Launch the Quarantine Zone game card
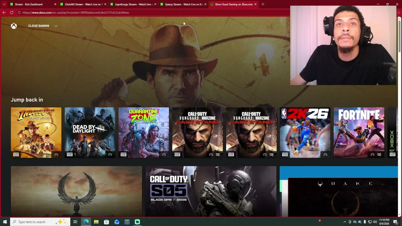 pyautogui.click(x=144, y=132)
